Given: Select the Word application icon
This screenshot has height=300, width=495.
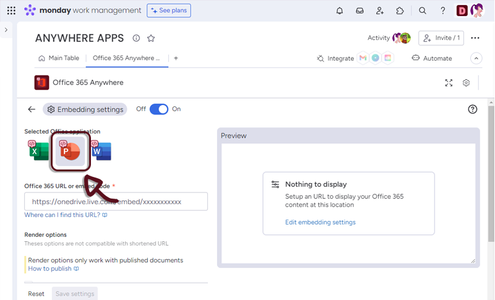Looking at the screenshot, I should (x=101, y=151).
